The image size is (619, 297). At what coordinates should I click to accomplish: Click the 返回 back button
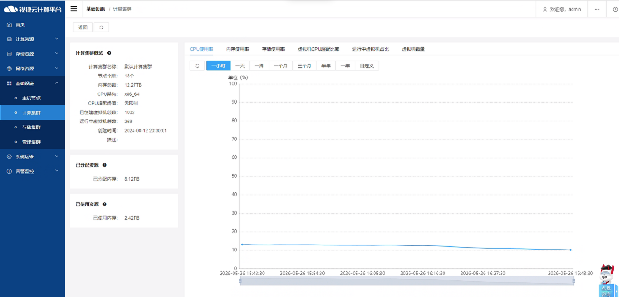tap(83, 27)
